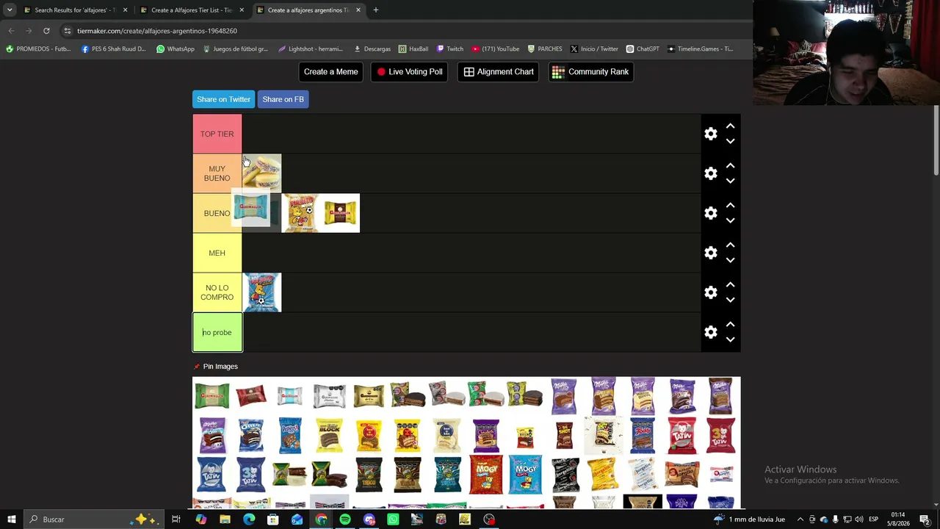The height and width of the screenshot is (529, 940).
Task: Open the Inicio / Twitter bookmark
Action: click(594, 49)
